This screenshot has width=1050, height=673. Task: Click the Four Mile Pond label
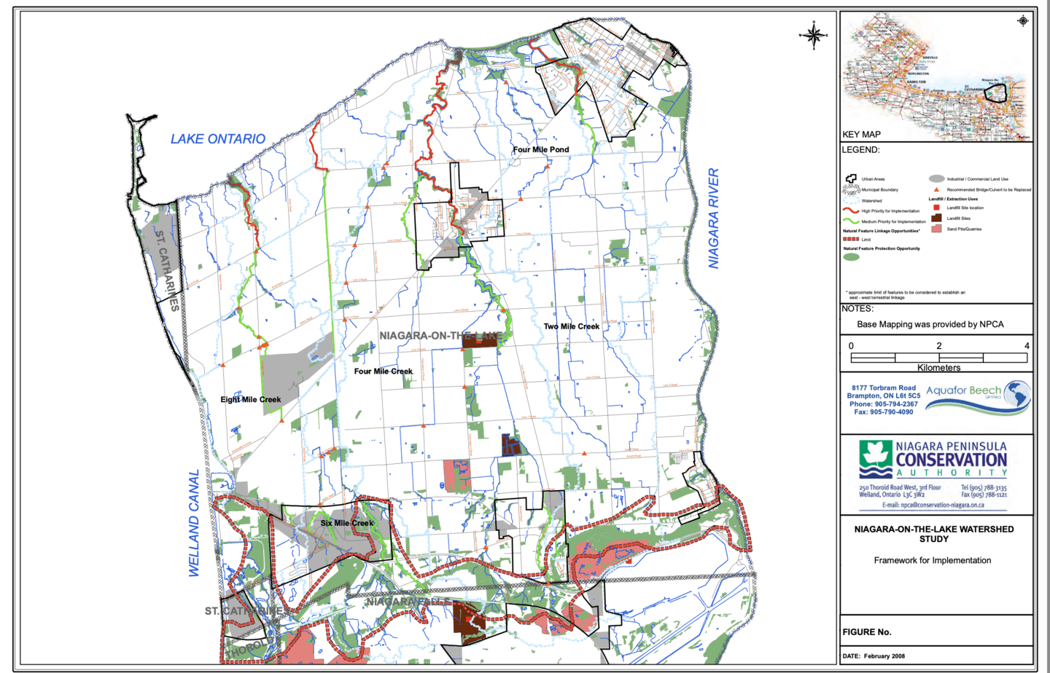(x=541, y=149)
